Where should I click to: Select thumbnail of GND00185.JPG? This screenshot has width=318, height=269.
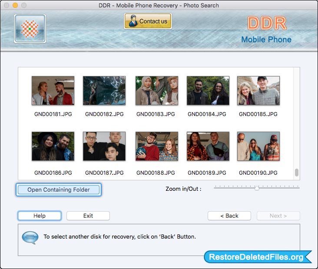point(258,90)
